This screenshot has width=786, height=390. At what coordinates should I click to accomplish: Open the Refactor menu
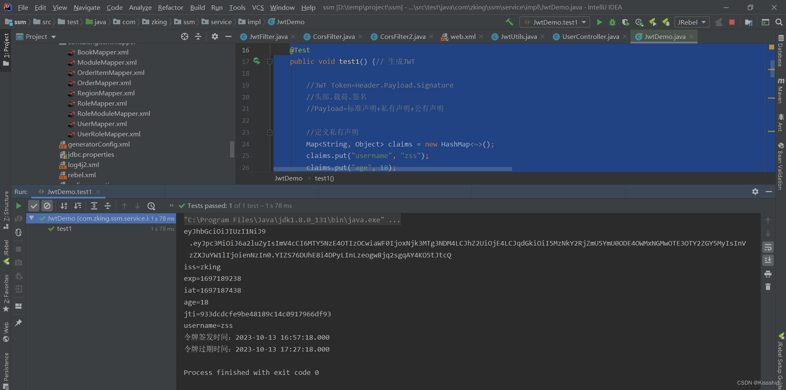pyautogui.click(x=170, y=7)
